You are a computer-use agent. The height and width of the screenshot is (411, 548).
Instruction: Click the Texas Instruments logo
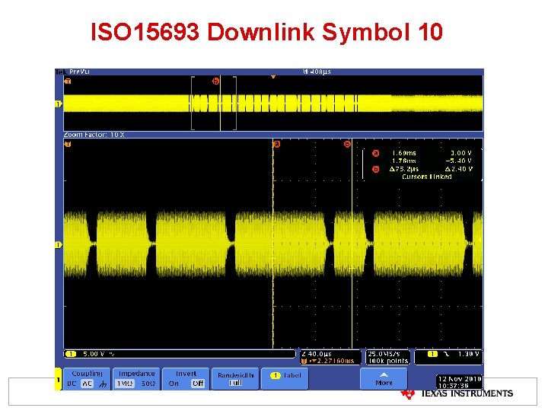[458, 394]
